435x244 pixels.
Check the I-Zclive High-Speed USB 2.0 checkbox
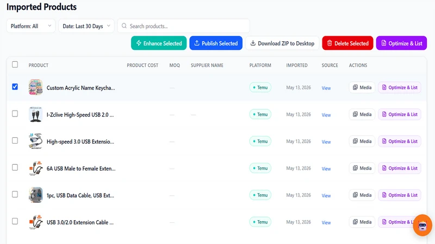[x=15, y=114]
